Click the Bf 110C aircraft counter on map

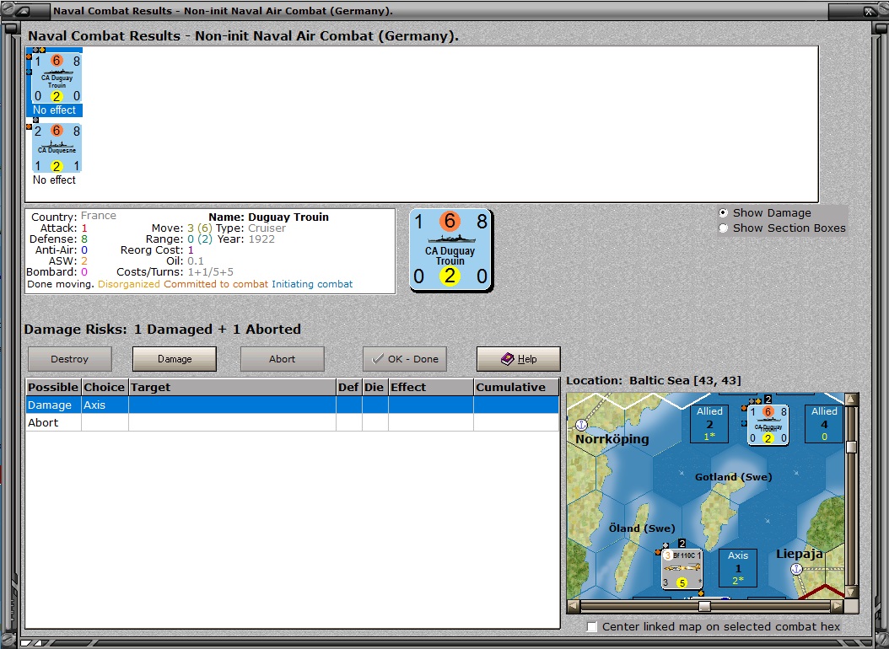pos(682,569)
